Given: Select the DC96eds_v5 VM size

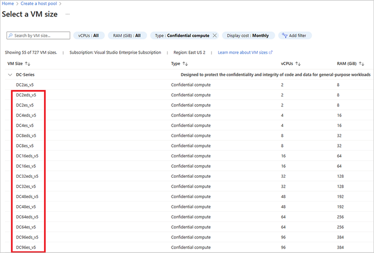Looking at the screenshot, I should tap(27, 237).
